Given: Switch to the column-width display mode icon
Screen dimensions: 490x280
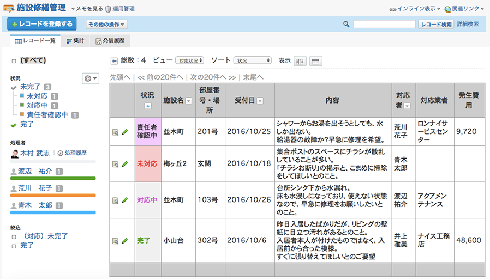Looking at the screenshot, I should coord(300,61).
